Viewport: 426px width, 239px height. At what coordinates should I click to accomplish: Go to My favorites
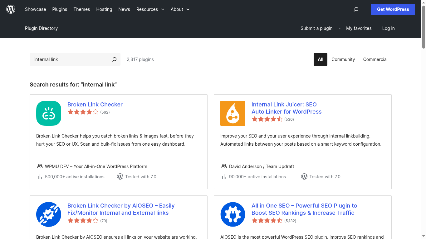point(359,28)
